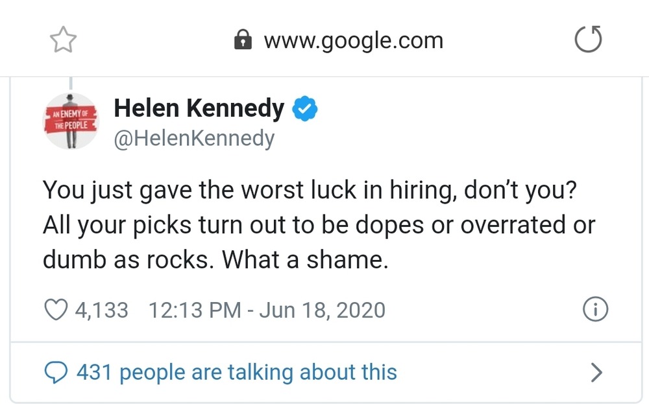
Task: Click the speech bubble reply icon
Action: point(56,372)
